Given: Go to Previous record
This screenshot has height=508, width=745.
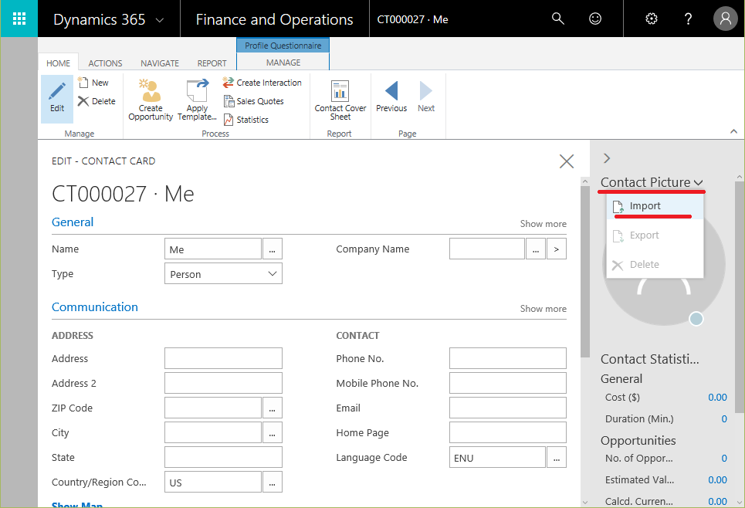Looking at the screenshot, I should [x=391, y=97].
